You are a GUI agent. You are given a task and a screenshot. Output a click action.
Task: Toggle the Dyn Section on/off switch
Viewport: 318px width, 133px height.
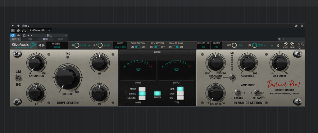pos(157,47)
